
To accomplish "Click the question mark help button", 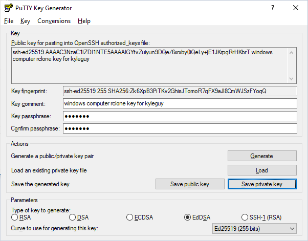I will pos(272,8).
